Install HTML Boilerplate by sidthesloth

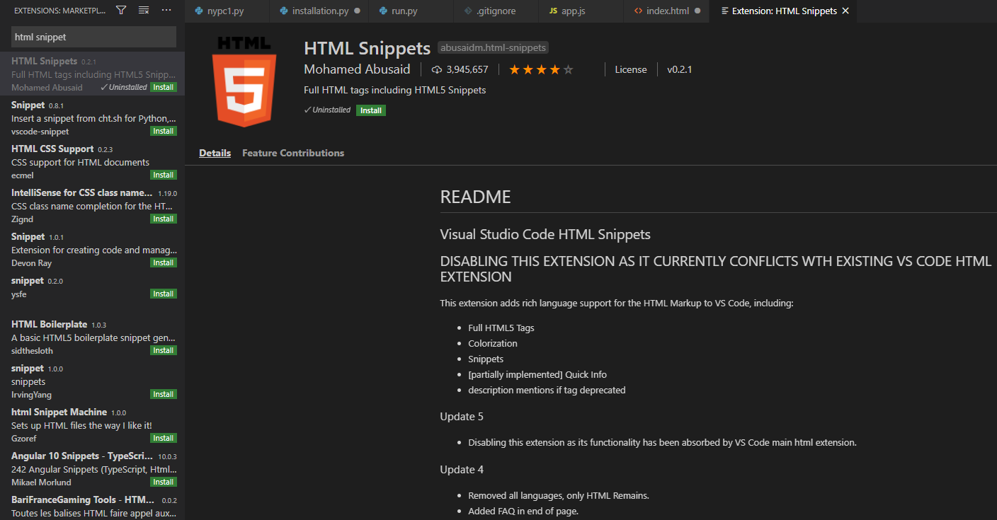pyautogui.click(x=164, y=351)
